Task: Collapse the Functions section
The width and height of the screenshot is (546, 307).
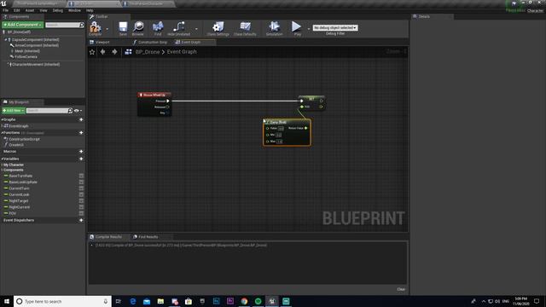Action: click(x=2, y=133)
